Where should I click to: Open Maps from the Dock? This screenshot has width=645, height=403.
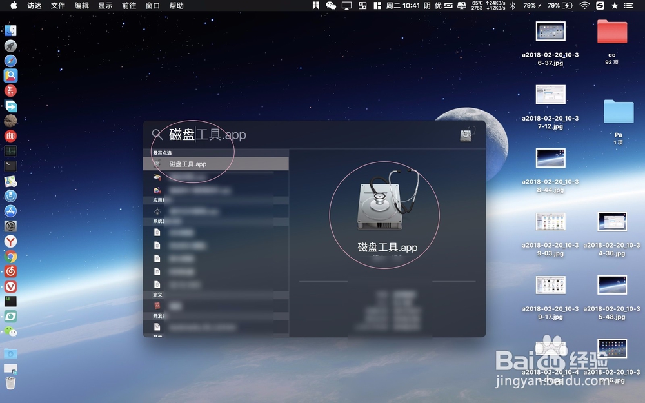(x=10, y=182)
